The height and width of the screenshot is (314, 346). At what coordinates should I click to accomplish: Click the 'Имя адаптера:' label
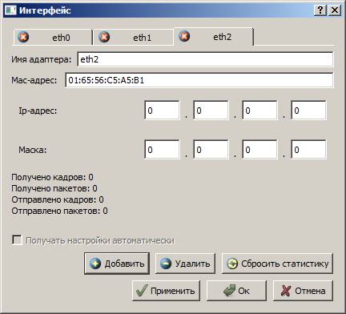pyautogui.click(x=42, y=59)
